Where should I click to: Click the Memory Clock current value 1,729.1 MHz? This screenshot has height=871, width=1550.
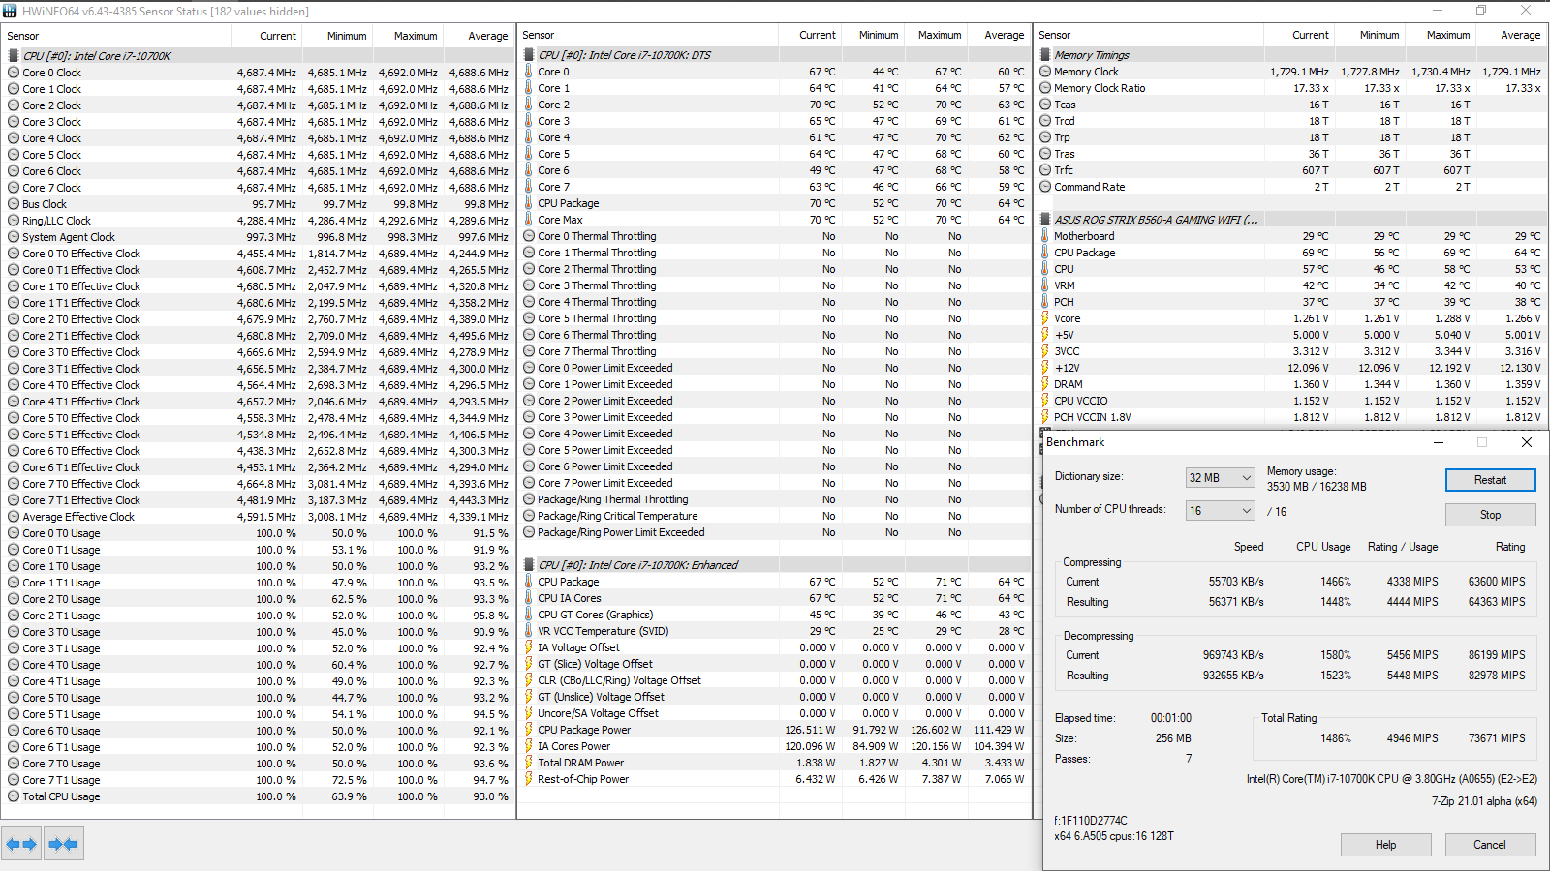[x=1299, y=72]
